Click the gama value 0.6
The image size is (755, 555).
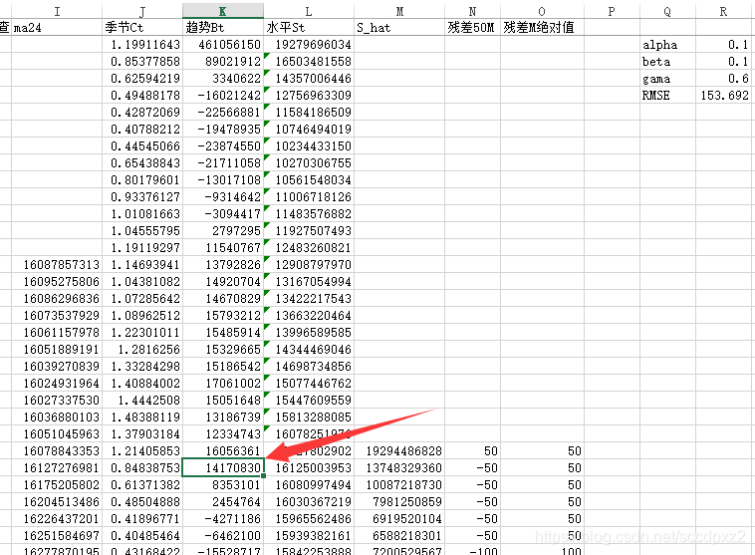click(723, 78)
